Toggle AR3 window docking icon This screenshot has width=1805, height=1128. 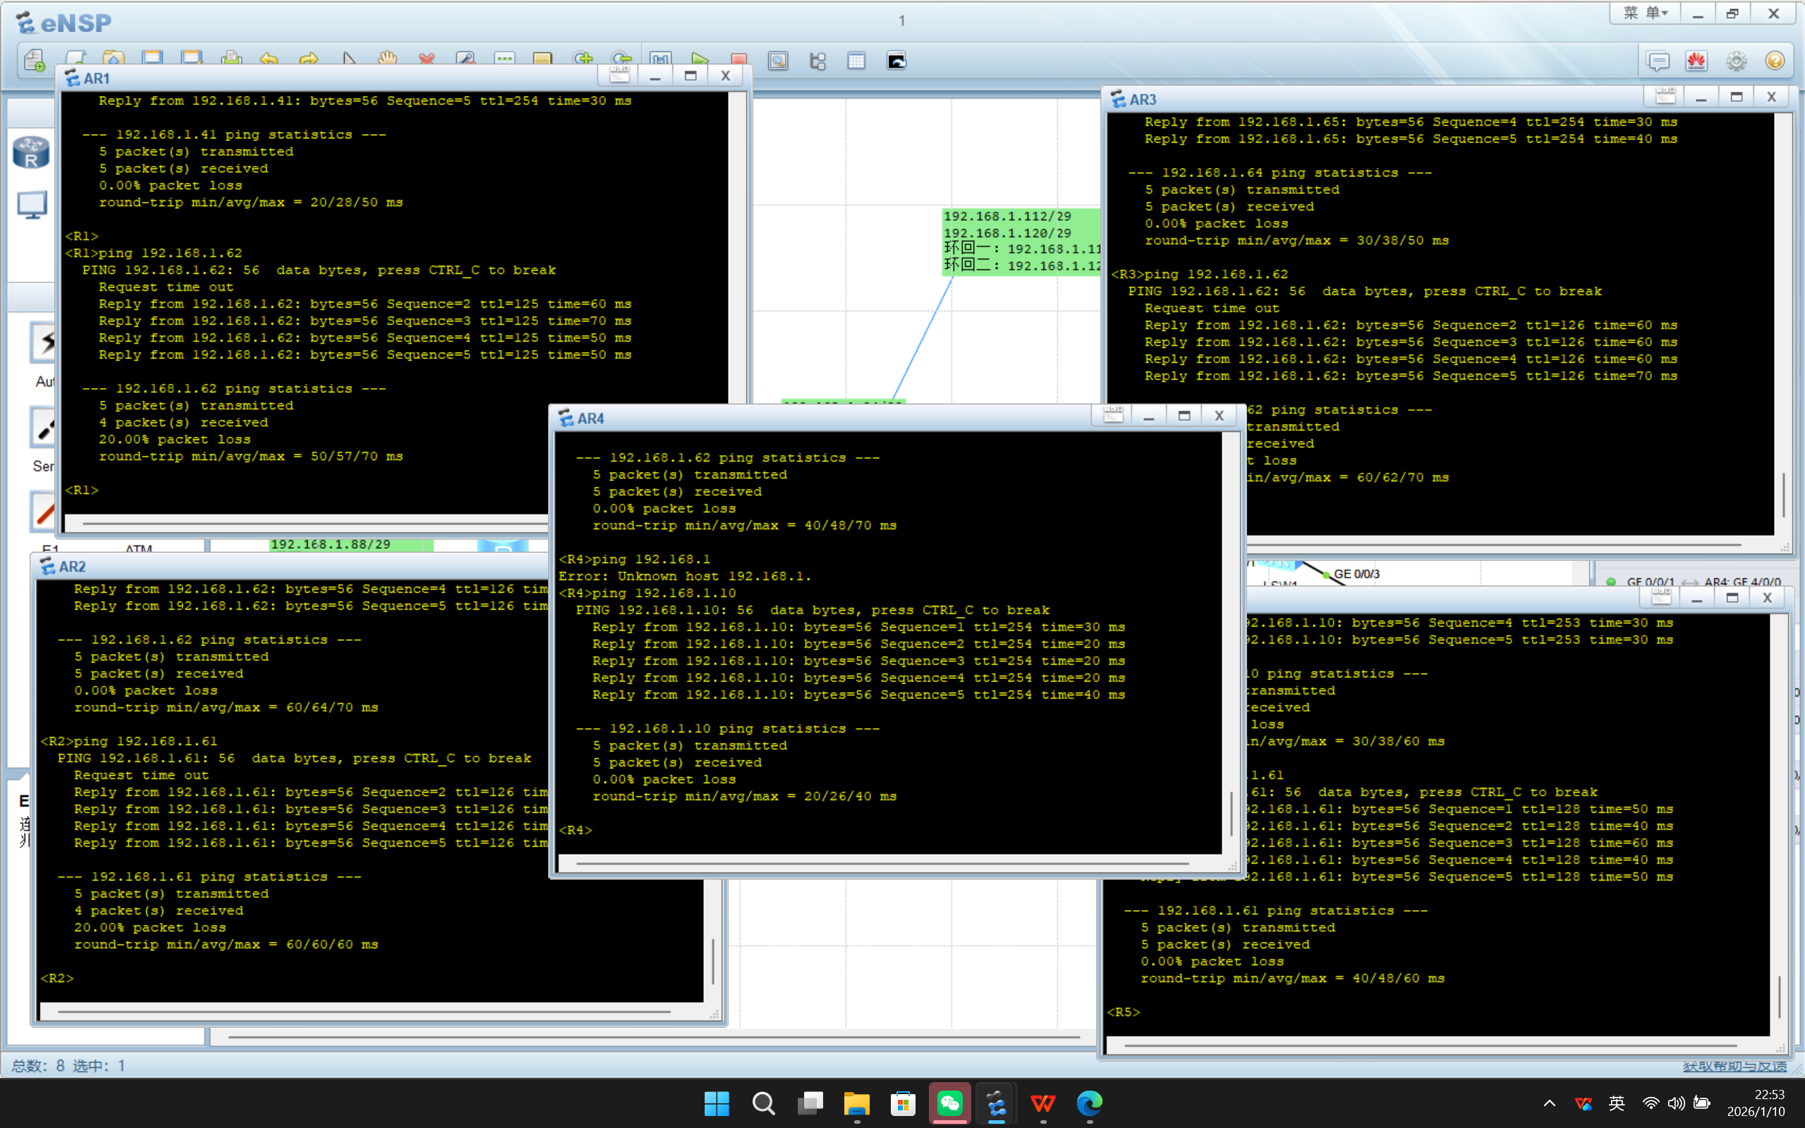(x=1665, y=97)
